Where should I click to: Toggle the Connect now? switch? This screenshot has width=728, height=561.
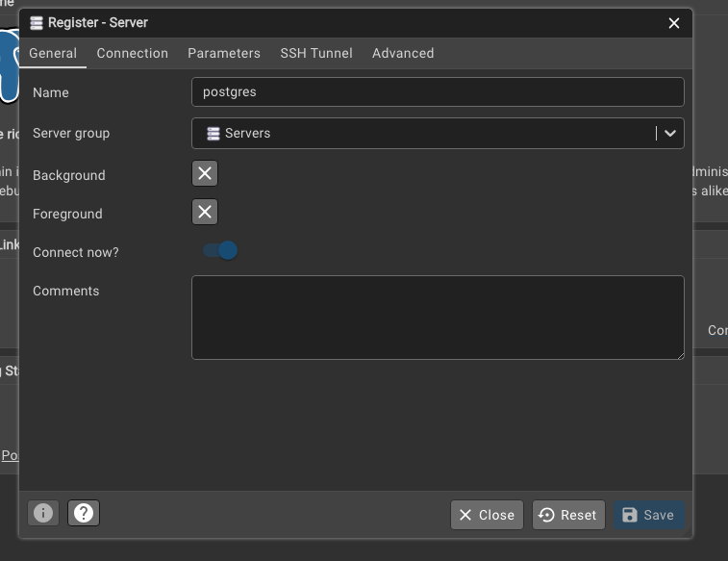[220, 251]
